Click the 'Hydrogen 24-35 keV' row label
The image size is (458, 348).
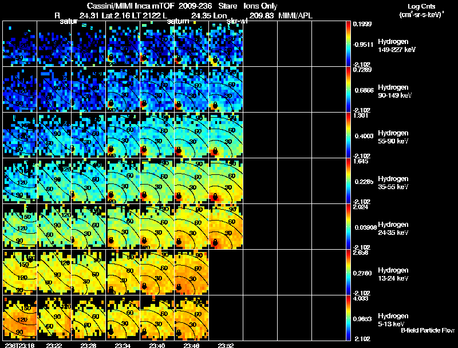393,229
